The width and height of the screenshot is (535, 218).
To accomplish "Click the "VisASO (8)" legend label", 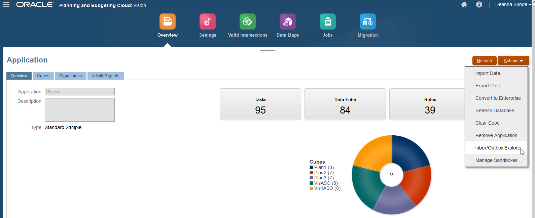I will tap(326, 183).
